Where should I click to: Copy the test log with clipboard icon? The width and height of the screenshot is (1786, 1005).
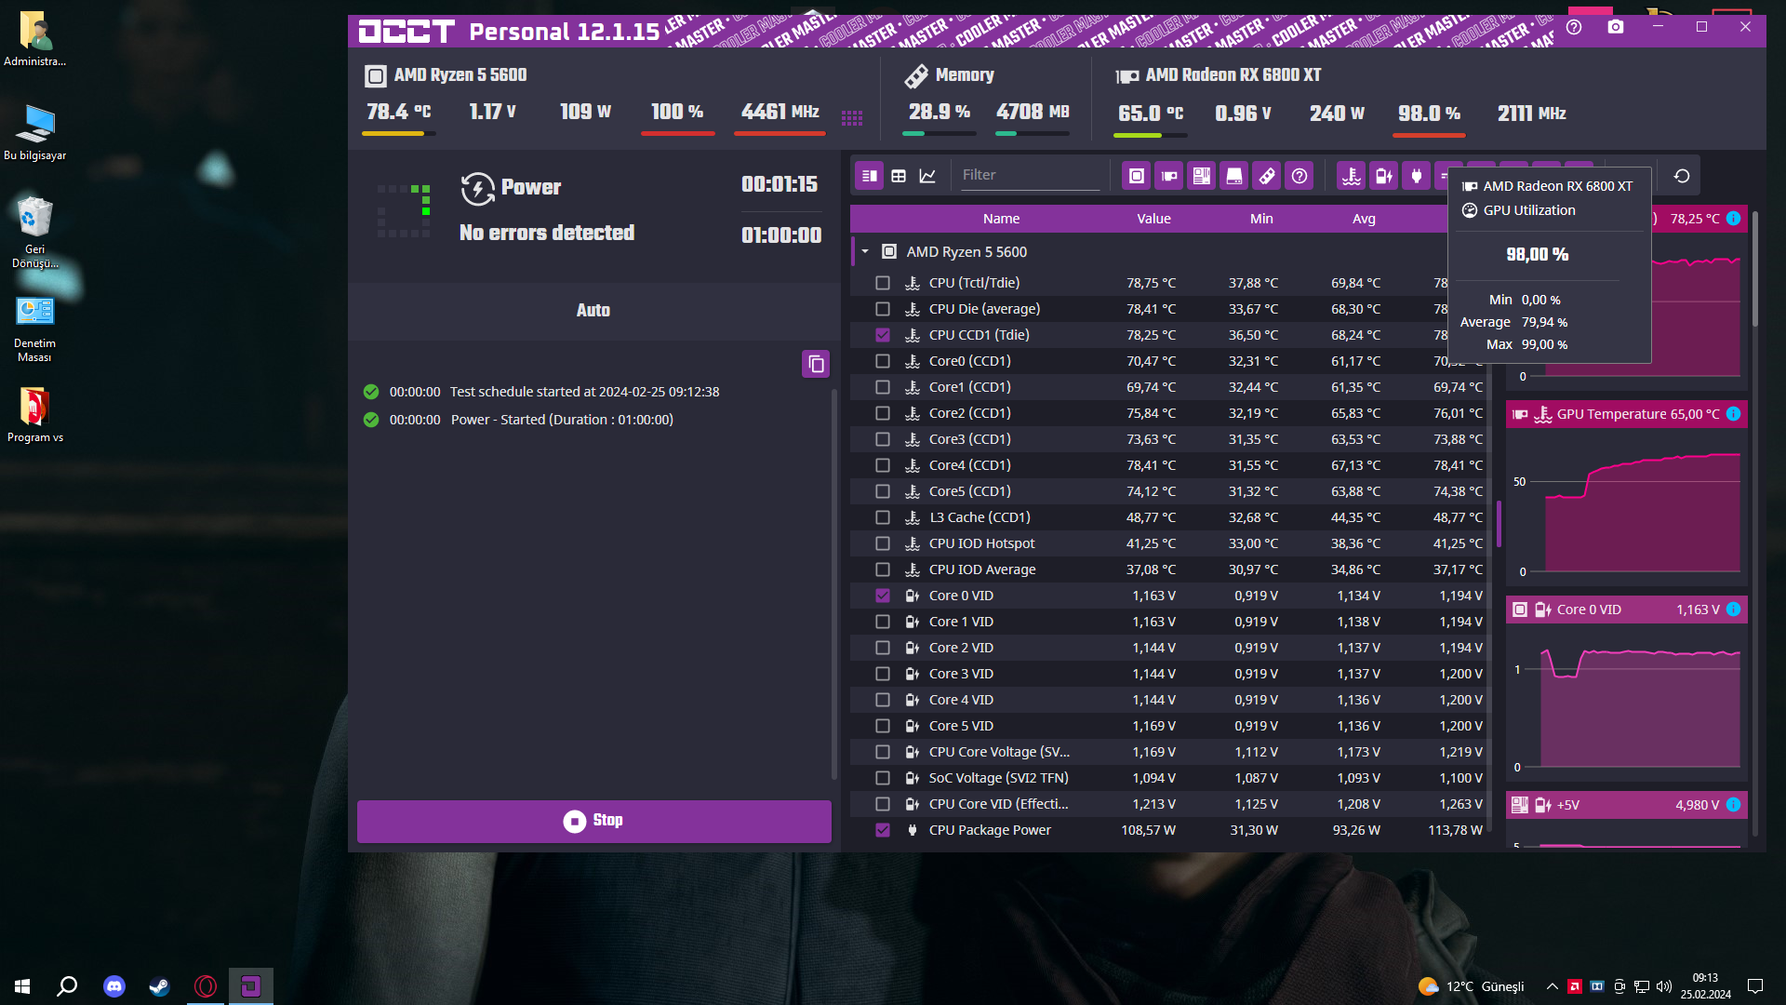click(x=816, y=364)
